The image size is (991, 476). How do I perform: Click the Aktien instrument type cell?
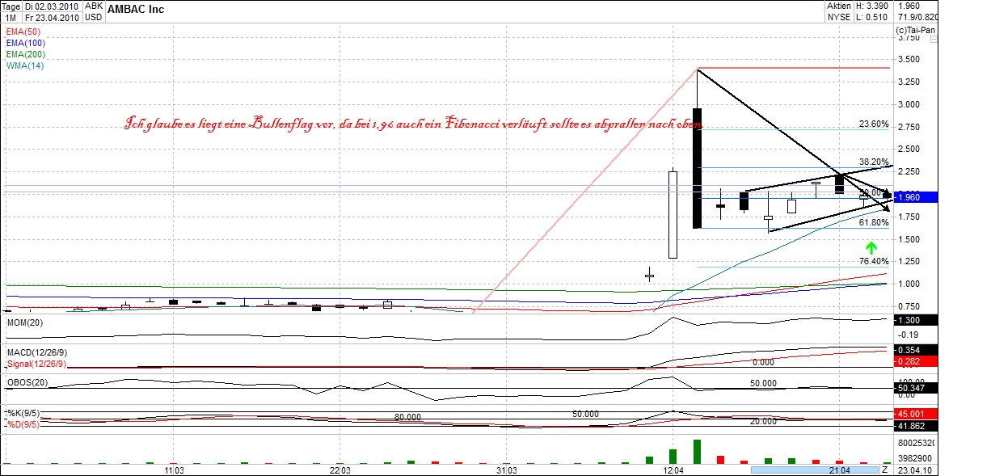click(x=838, y=6)
